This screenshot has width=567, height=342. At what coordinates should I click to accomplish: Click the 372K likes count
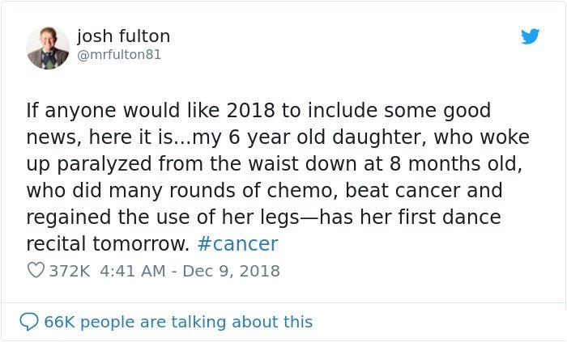click(70, 271)
